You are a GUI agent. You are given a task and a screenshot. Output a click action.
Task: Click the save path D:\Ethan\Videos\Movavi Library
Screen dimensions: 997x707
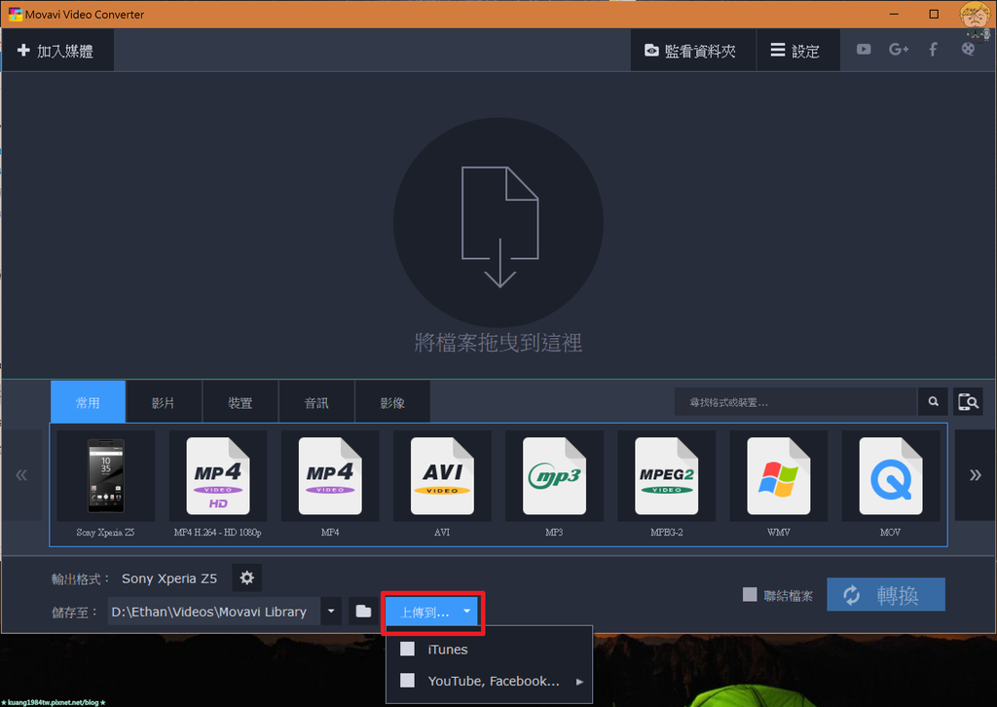click(x=213, y=612)
